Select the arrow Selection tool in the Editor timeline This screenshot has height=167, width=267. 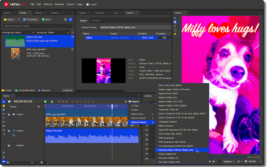coord(4,102)
